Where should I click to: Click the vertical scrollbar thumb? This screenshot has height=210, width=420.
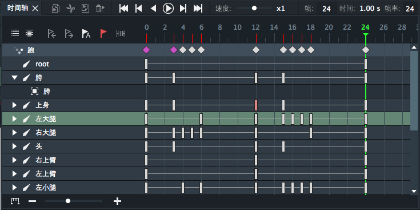click(x=414, y=91)
